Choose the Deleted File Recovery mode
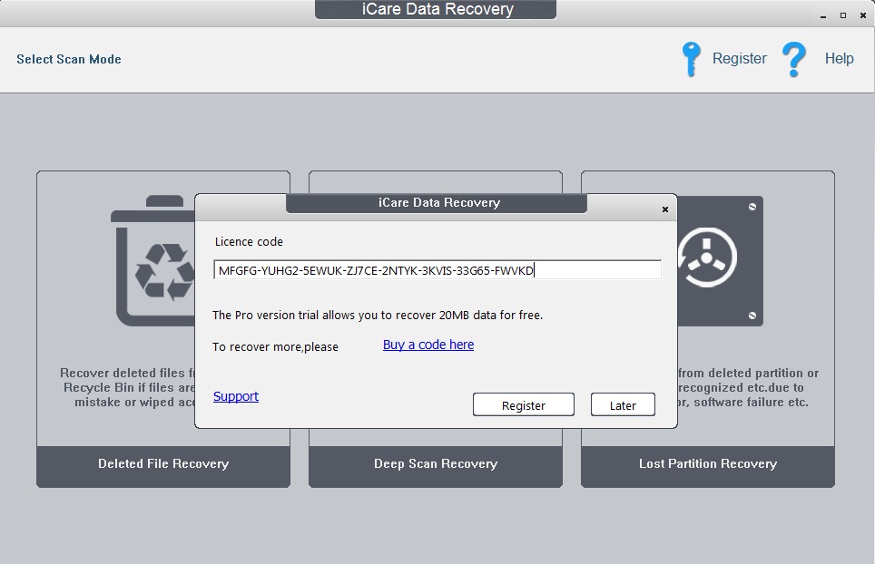The width and height of the screenshot is (875, 564). pyautogui.click(x=162, y=463)
